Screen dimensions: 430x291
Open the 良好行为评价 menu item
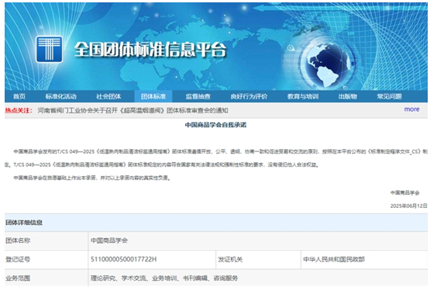(249, 96)
